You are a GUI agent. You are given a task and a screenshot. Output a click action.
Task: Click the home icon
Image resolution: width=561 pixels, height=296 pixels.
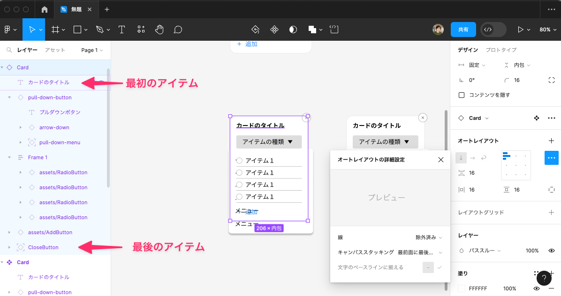pyautogui.click(x=45, y=9)
